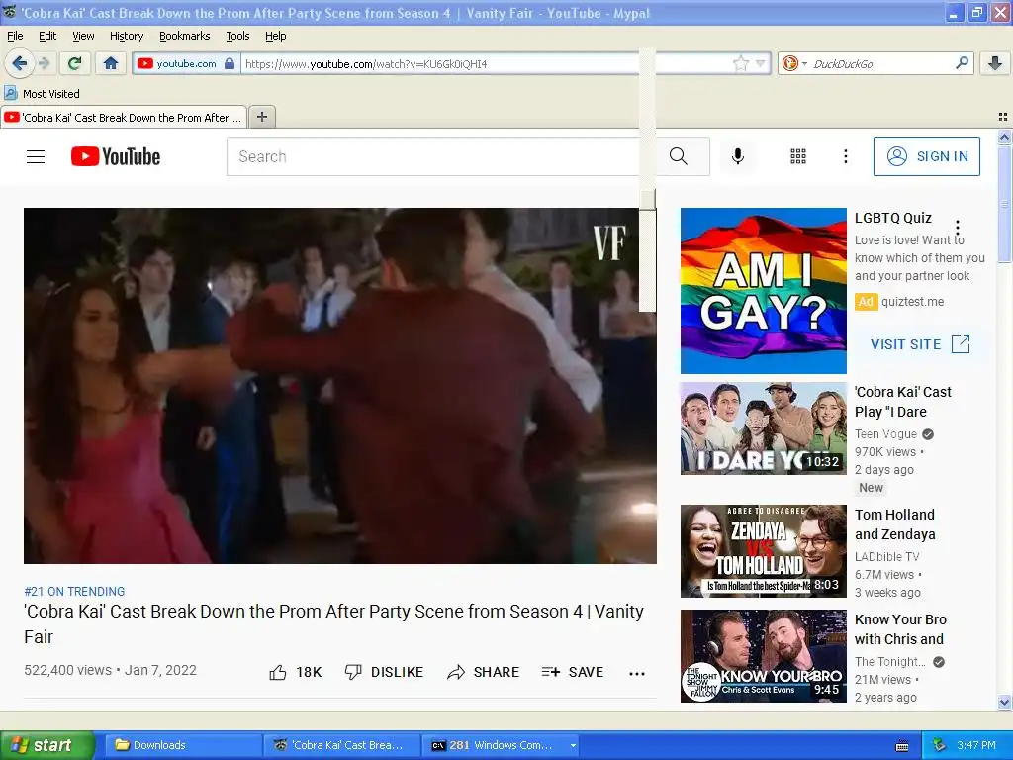
Task: Open YouTube settings three-dot menu
Action: (x=845, y=156)
